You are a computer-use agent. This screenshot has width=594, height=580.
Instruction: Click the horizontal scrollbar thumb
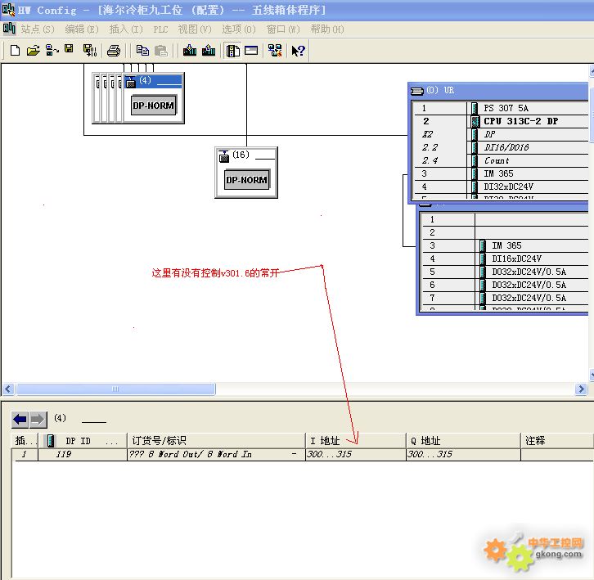click(115, 389)
